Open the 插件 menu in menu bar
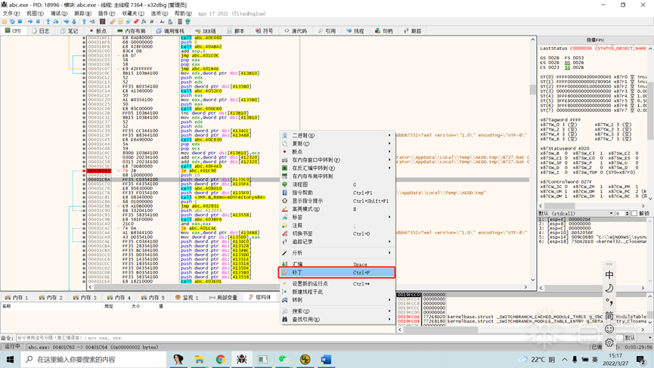Screen dimensions: 654x368 pyautogui.click(x=107, y=14)
